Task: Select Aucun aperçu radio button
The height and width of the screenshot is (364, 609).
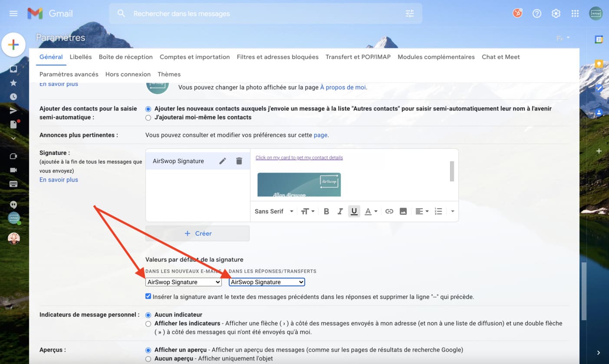Action: pos(148,359)
